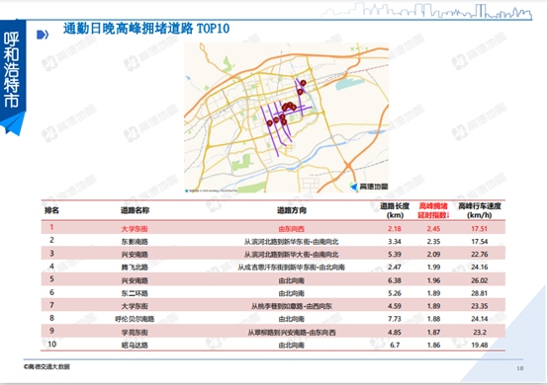Image resolution: width=548 pixels, height=385 pixels.
Task: Select road name 腾飞北路
Action: (135, 268)
